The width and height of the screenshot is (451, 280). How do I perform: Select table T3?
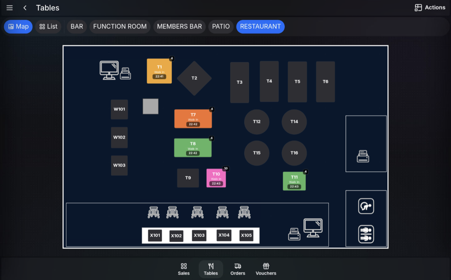tap(239, 82)
